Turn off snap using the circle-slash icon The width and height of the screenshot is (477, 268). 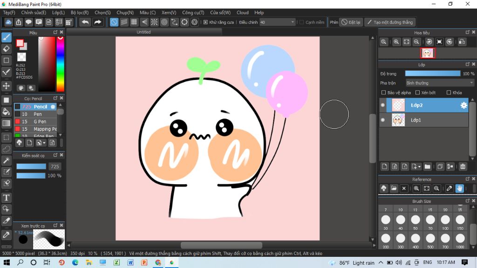coord(114,22)
